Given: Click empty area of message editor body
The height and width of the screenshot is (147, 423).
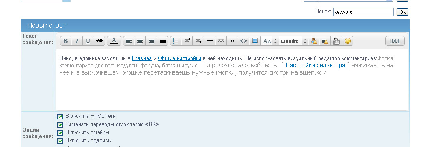Looking at the screenshot, I should [x=232, y=93].
